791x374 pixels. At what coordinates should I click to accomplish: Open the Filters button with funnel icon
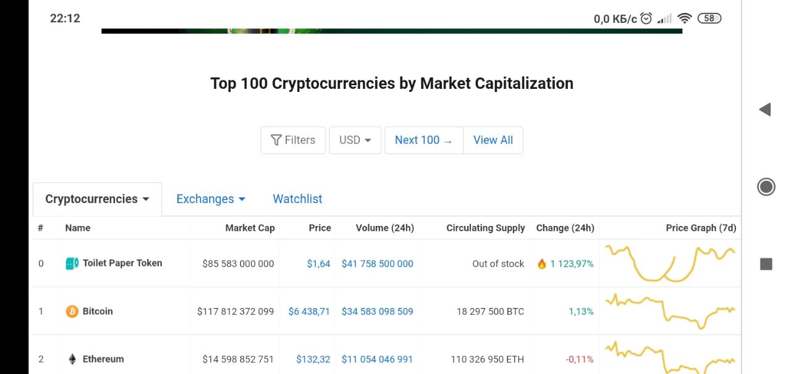click(x=293, y=140)
